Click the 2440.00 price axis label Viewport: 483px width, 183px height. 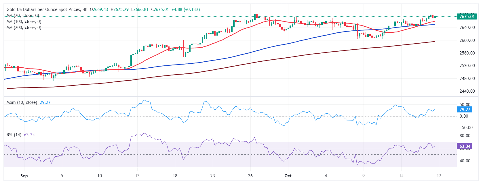point(467,91)
